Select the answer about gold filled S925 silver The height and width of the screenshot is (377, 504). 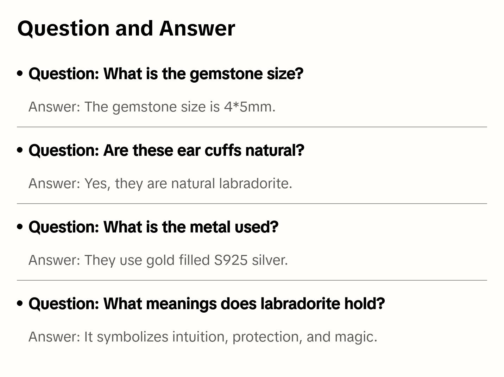158,260
